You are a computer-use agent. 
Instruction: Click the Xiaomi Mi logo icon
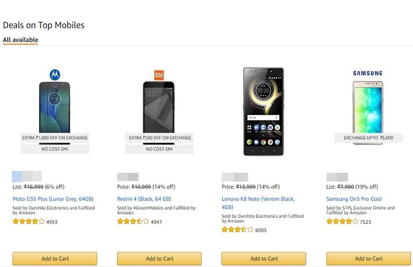(x=159, y=75)
